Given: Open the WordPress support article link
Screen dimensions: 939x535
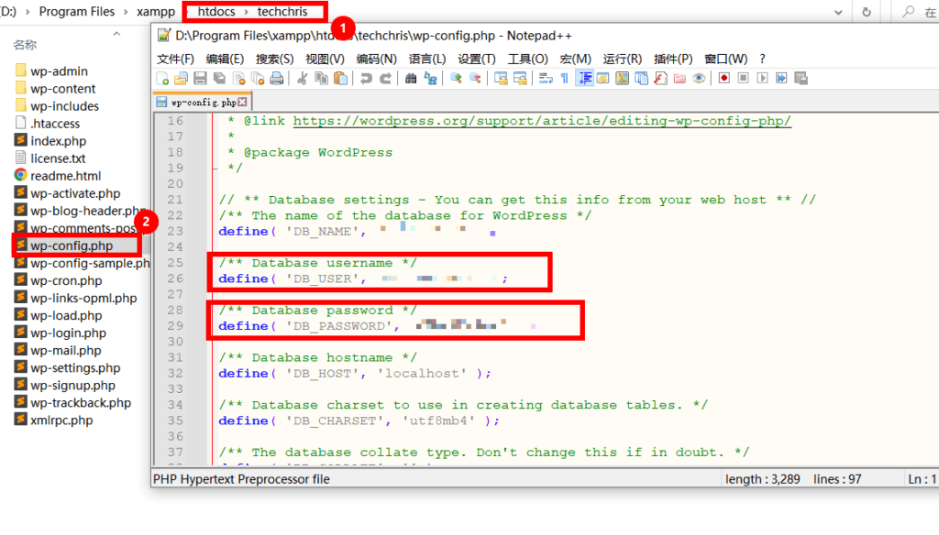Looking at the screenshot, I should pos(542,121).
